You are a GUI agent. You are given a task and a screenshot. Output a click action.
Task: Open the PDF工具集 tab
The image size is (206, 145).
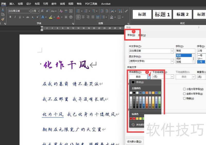tap(91, 4)
